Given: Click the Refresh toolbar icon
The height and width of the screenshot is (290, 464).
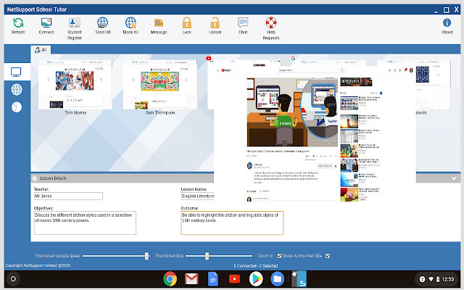Looking at the screenshot, I should coord(18,23).
